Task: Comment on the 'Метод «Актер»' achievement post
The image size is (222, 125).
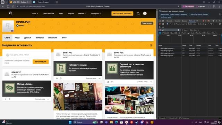Action: [9, 99]
